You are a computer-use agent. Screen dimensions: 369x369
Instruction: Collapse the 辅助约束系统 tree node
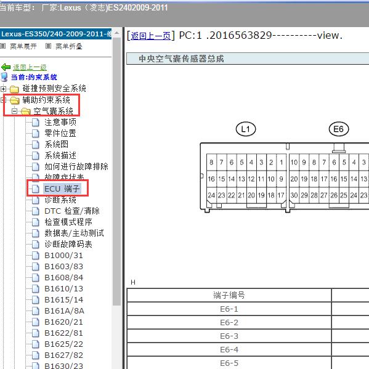point(3,100)
